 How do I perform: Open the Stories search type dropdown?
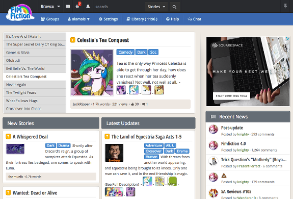click(156, 7)
